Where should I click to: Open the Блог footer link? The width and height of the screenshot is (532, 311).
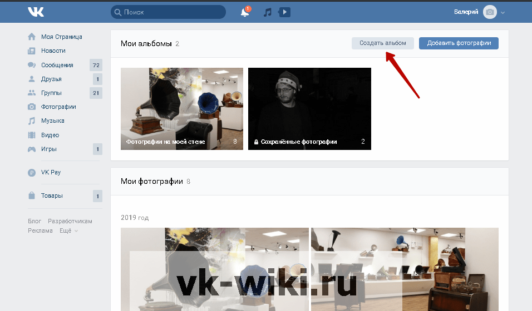click(x=35, y=221)
